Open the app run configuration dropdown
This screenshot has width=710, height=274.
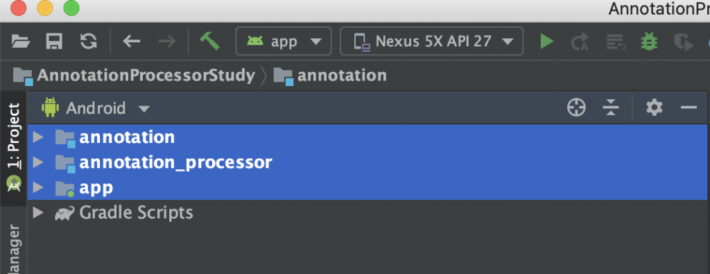click(284, 42)
